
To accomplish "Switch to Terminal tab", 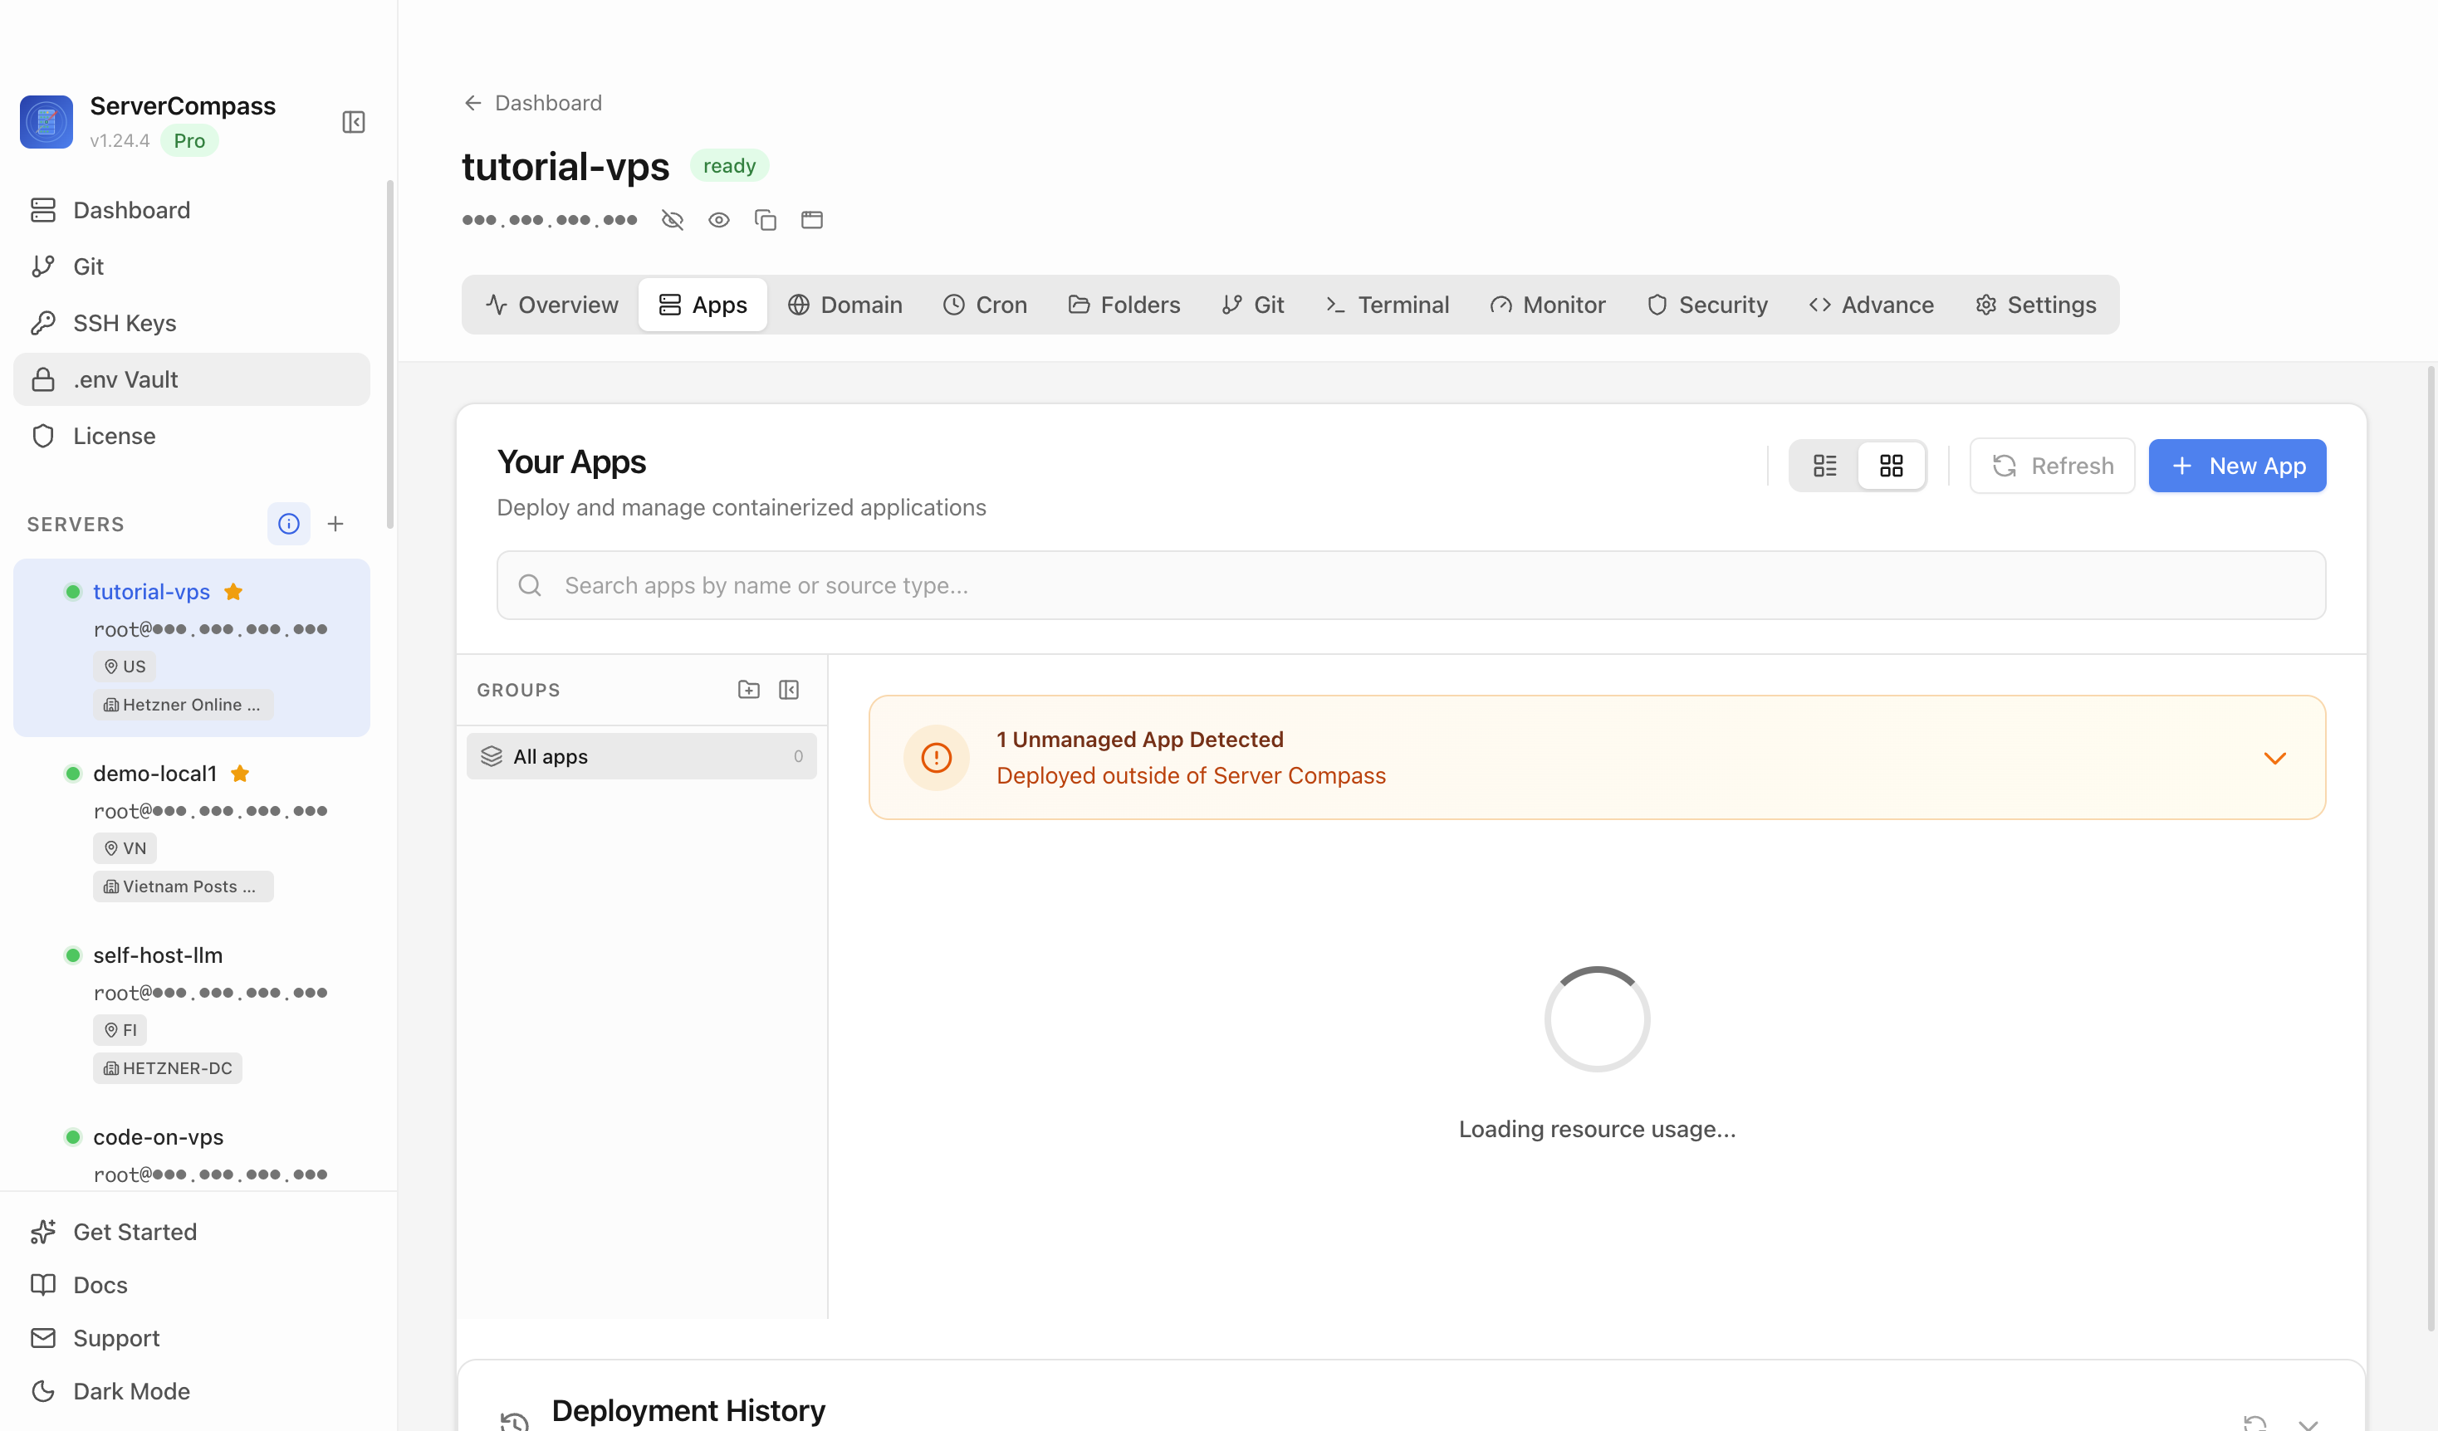I will click(1388, 305).
